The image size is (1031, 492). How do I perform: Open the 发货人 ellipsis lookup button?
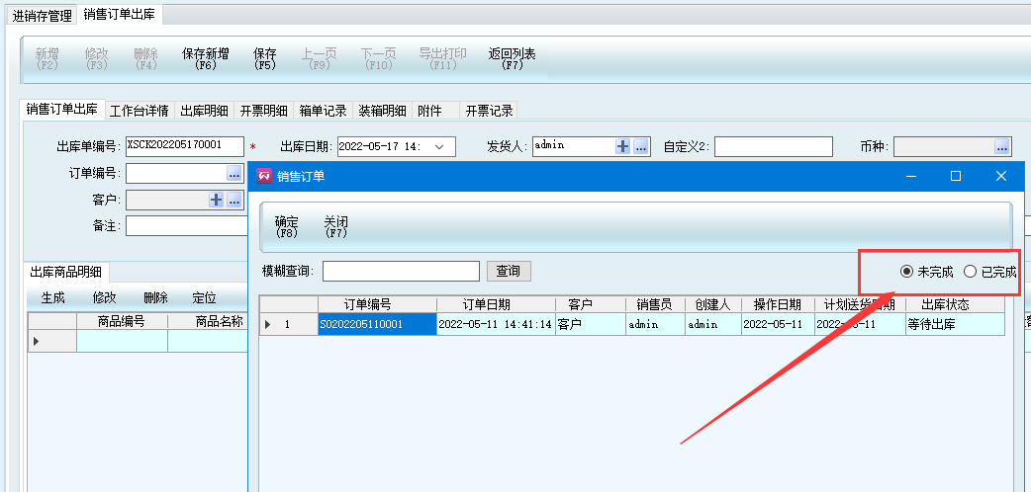pyautogui.click(x=640, y=146)
